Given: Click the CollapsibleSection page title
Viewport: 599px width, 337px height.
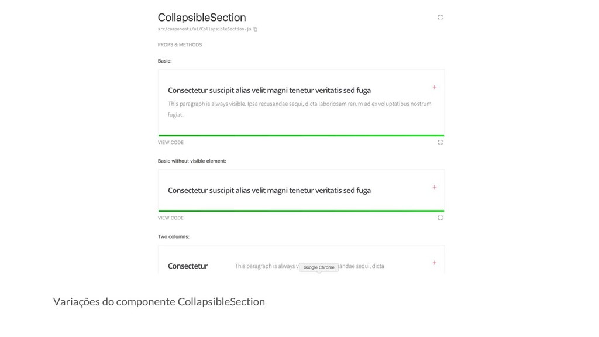Looking at the screenshot, I should point(202,18).
